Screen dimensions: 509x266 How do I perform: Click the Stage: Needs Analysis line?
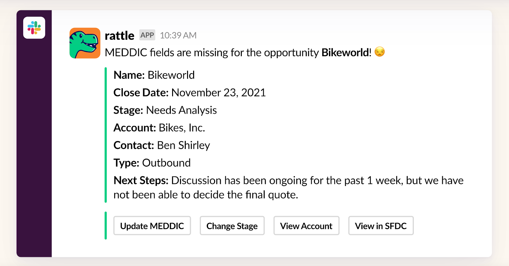coord(165,110)
